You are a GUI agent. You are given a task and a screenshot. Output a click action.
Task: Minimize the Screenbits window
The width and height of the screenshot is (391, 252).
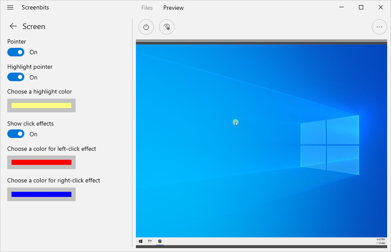coord(341,7)
